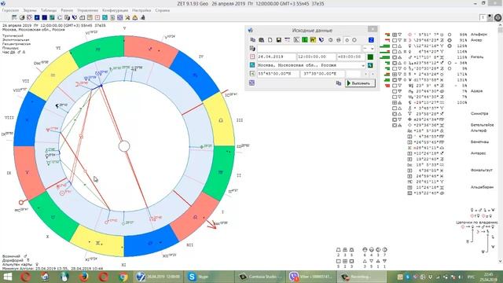Click the purple icon at dialog bottom-left
503x283 pixels.
tap(251, 83)
